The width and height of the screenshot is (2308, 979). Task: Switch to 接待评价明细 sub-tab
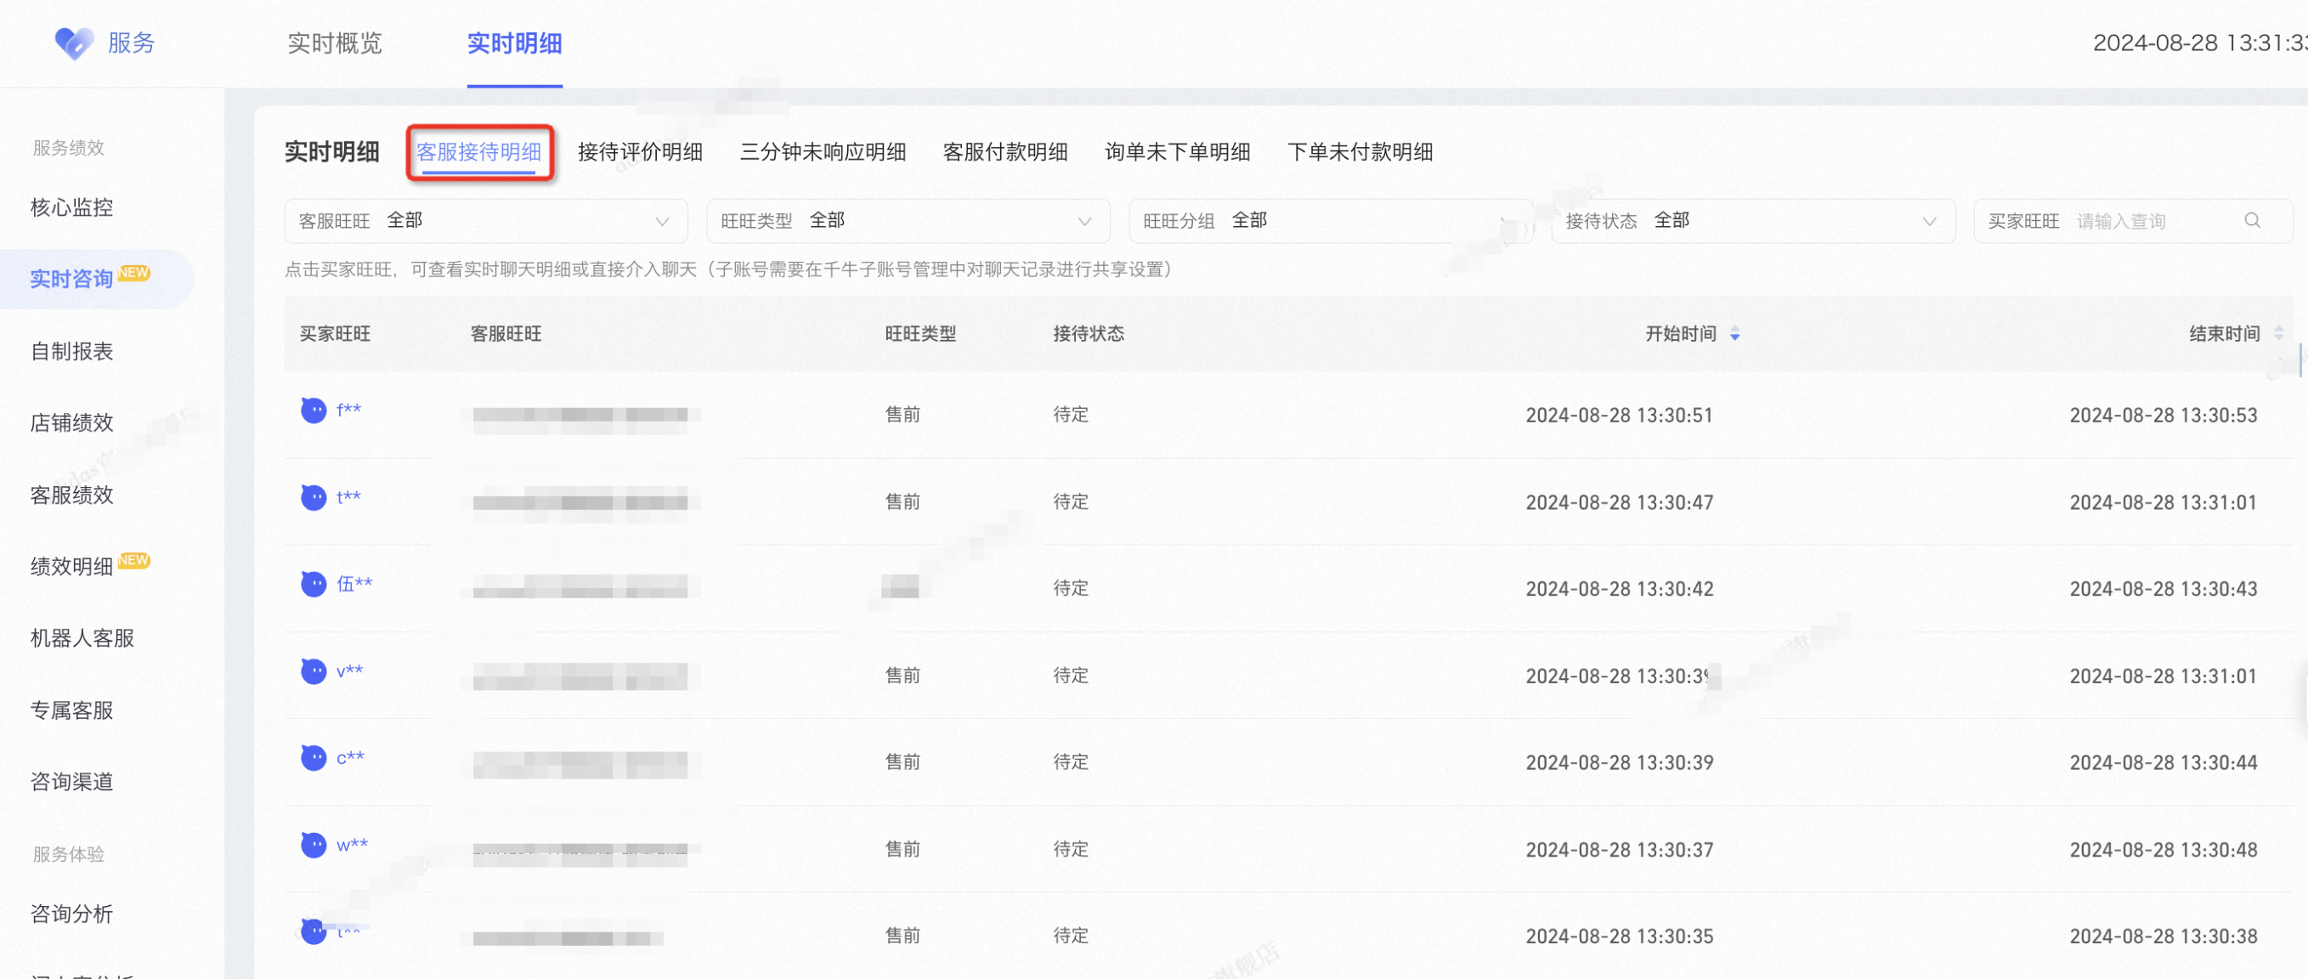click(640, 152)
